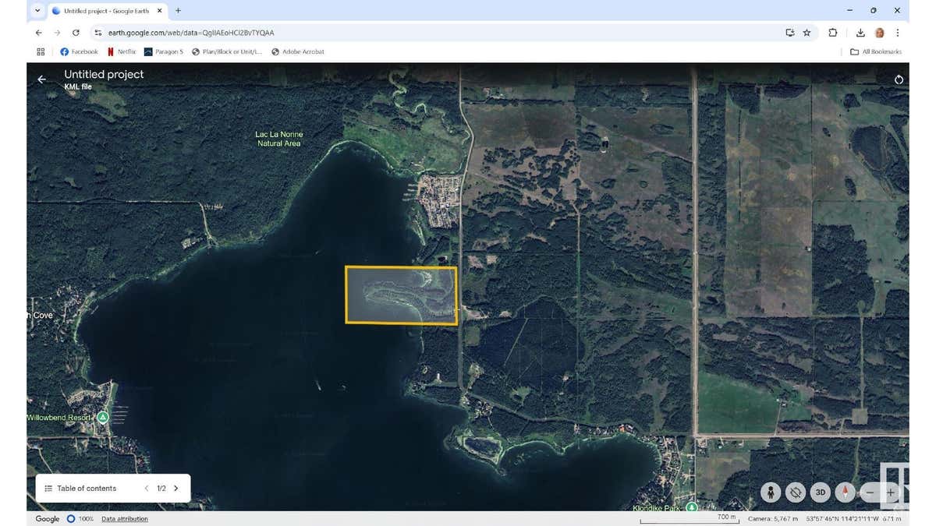Open the Chrome profile tabs dropdown arrow
936x526 pixels.
coord(37,11)
